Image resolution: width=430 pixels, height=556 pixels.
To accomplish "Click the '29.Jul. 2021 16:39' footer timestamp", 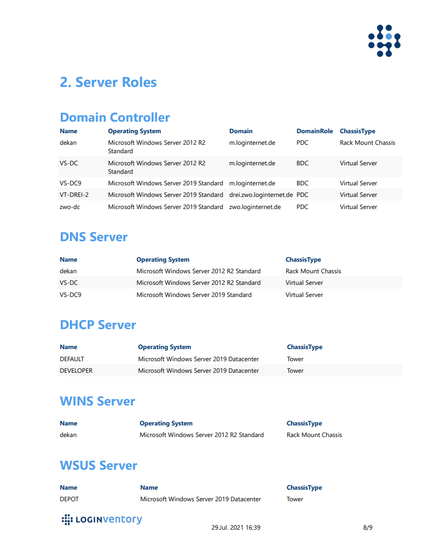I will coord(236,528).
